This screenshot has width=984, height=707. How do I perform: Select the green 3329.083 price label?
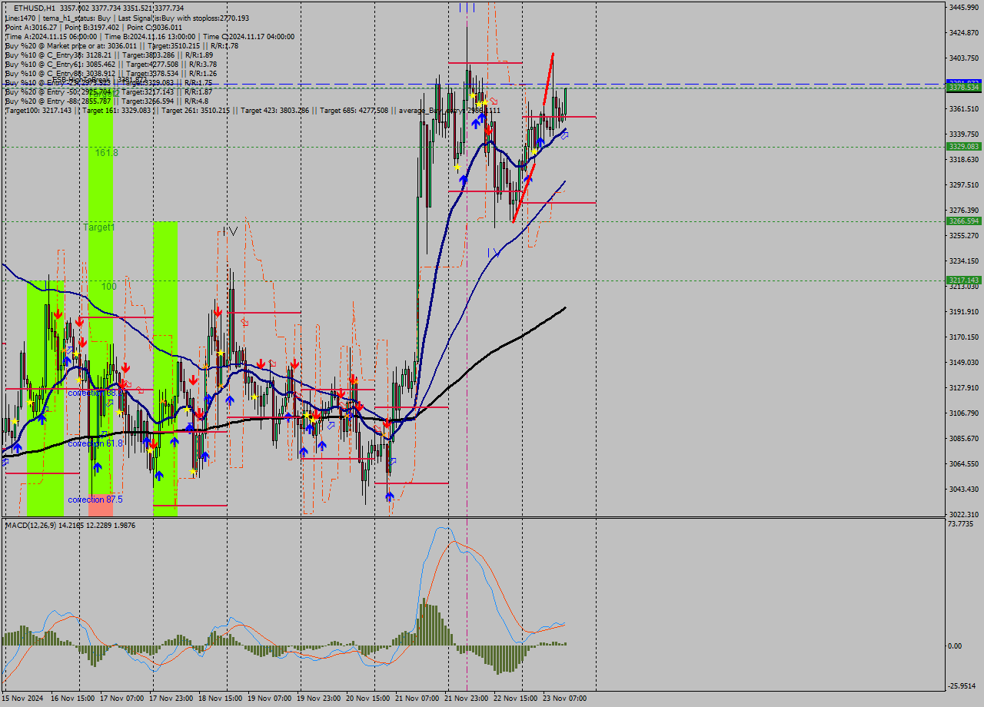pos(963,146)
